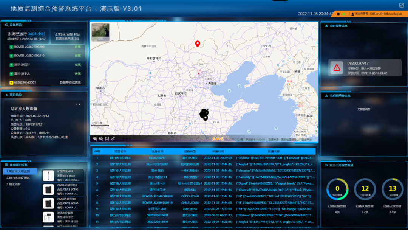Open the 矿区西北 A01 device card
408x230 pixels.
point(63,176)
